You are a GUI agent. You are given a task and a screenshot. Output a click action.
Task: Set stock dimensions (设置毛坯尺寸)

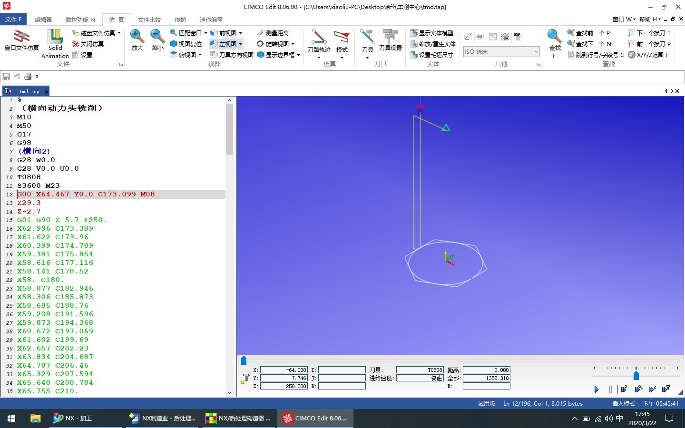coord(432,55)
